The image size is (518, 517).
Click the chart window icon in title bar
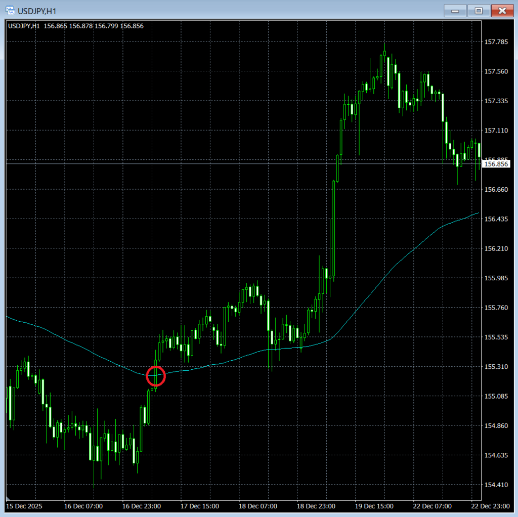(10, 10)
